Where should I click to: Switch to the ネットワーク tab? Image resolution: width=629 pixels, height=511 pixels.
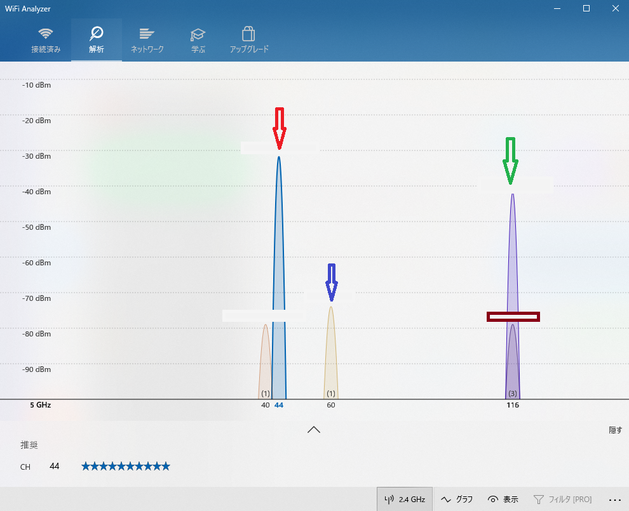pyautogui.click(x=147, y=40)
